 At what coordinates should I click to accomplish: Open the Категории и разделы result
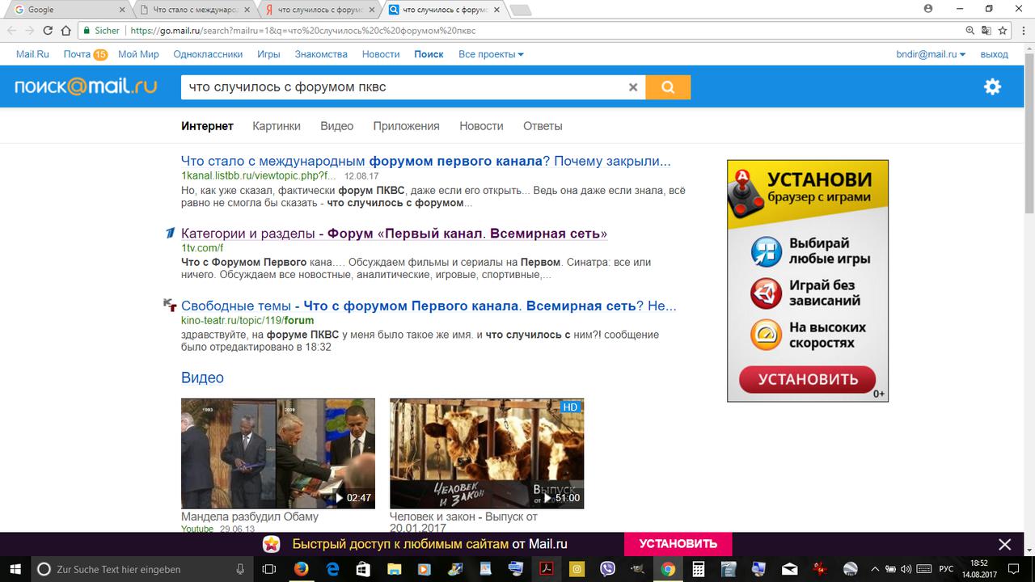tap(394, 234)
